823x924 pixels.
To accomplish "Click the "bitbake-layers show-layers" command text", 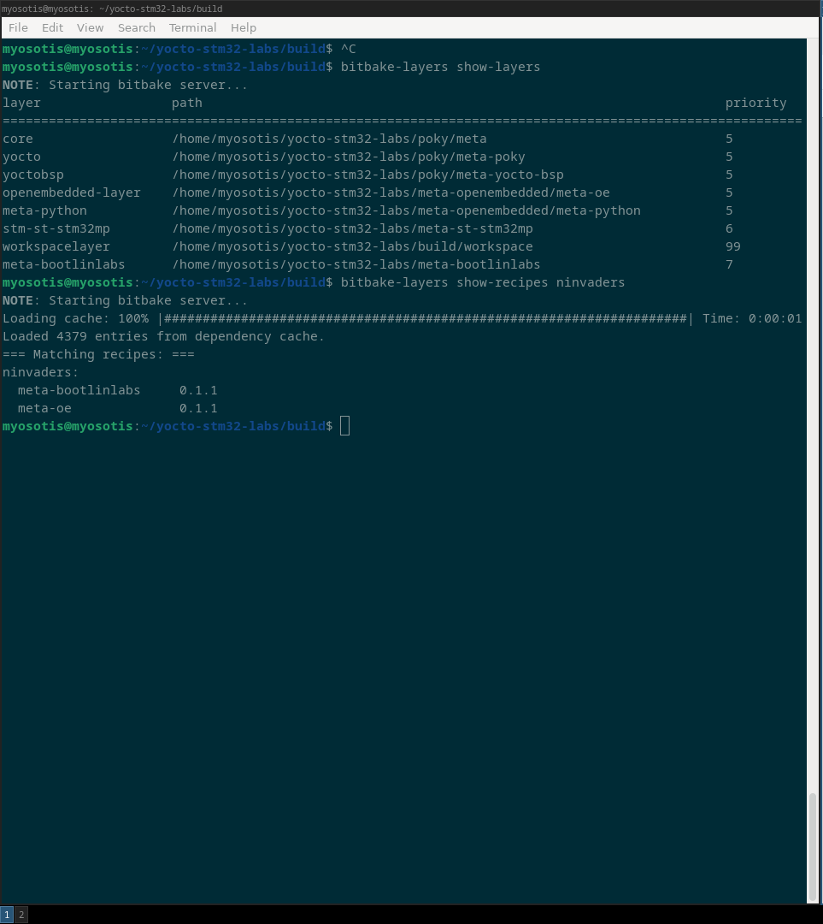I will [x=440, y=67].
